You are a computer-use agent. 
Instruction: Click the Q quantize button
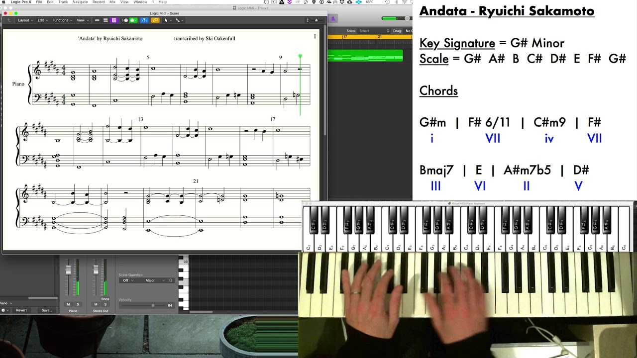[171, 280]
